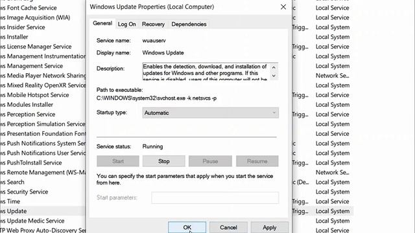Select the service name wuauserv text
Image resolution: width=415 pixels, height=233 pixels.
point(154,41)
